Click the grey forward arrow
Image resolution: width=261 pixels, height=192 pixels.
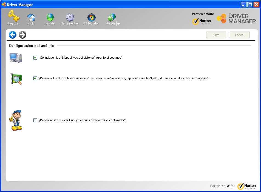[22, 35]
